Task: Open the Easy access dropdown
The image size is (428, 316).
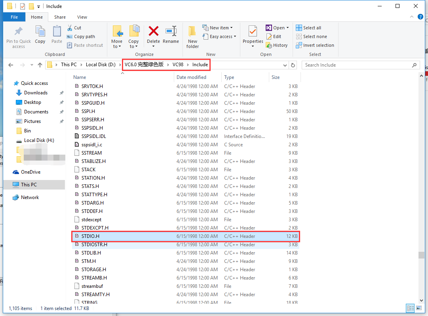Action: click(x=219, y=36)
